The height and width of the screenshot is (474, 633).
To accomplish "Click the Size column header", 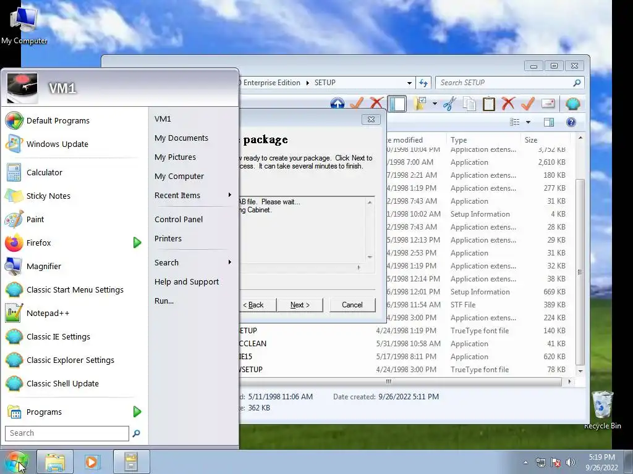I will pyautogui.click(x=545, y=140).
